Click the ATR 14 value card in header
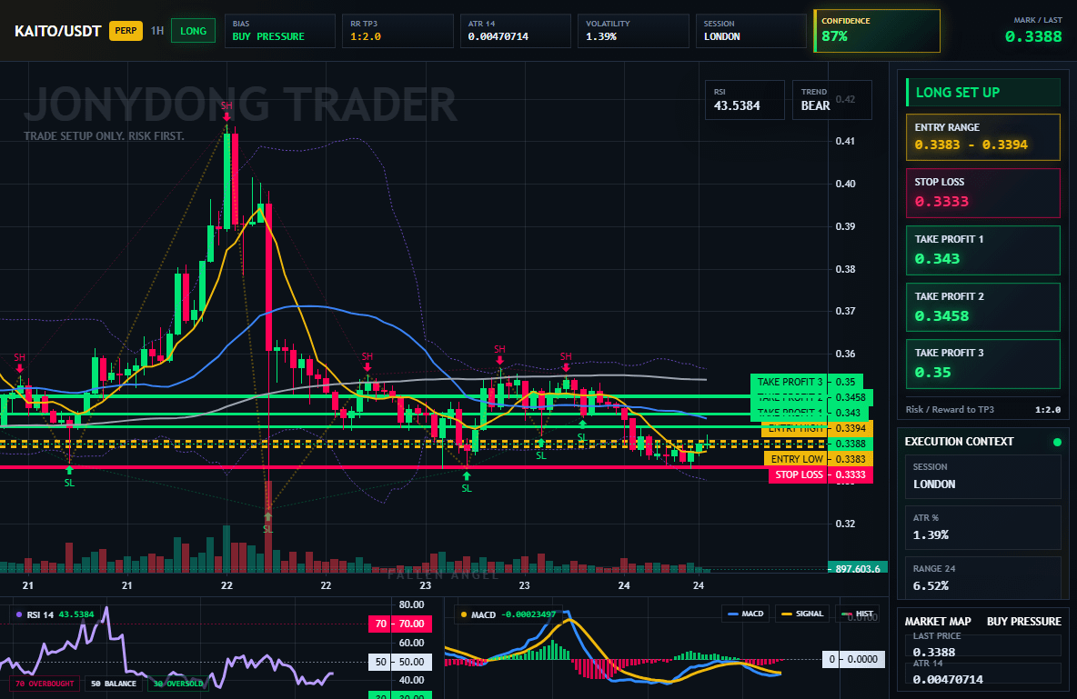This screenshot has width=1077, height=699. pos(515,31)
